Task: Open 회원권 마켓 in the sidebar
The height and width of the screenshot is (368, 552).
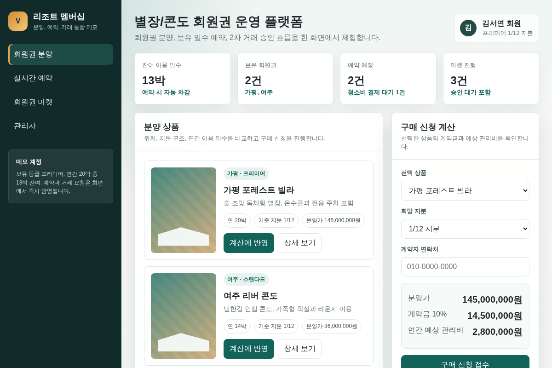Action: (61, 102)
